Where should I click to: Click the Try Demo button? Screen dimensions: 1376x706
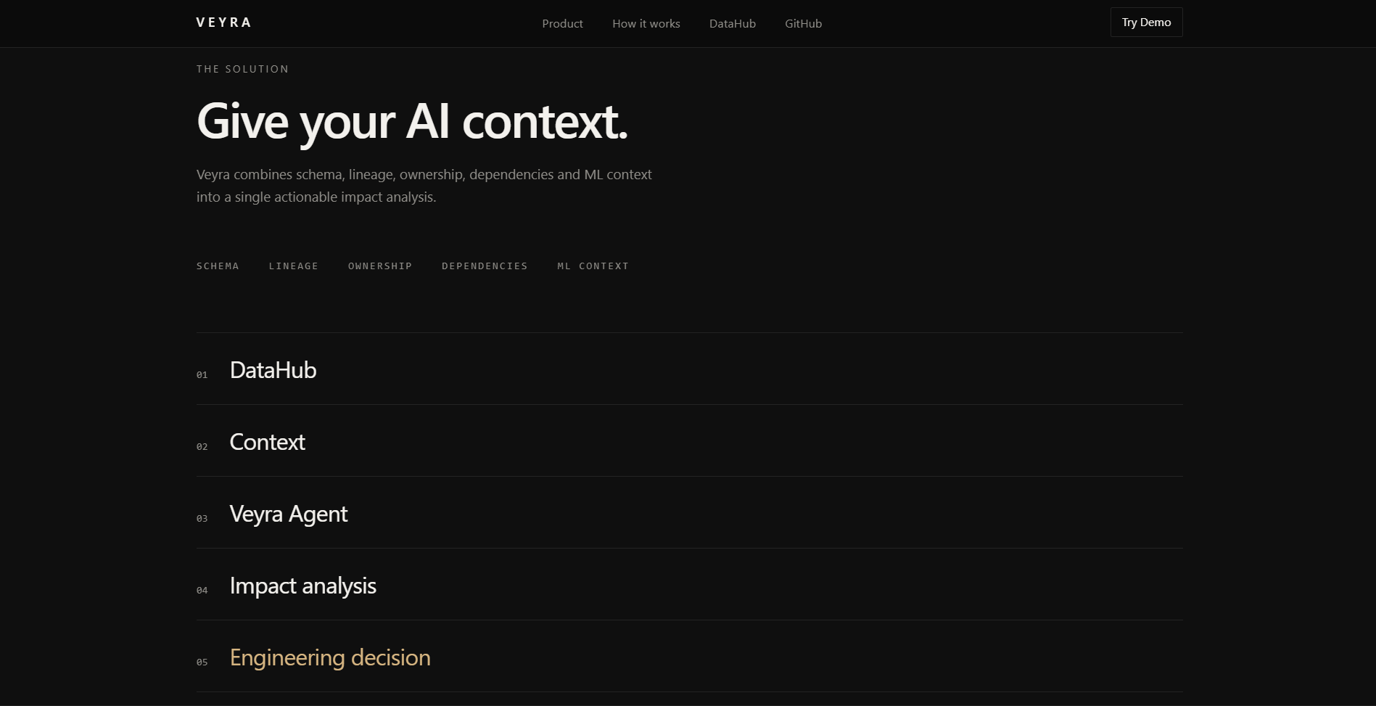[1146, 22]
